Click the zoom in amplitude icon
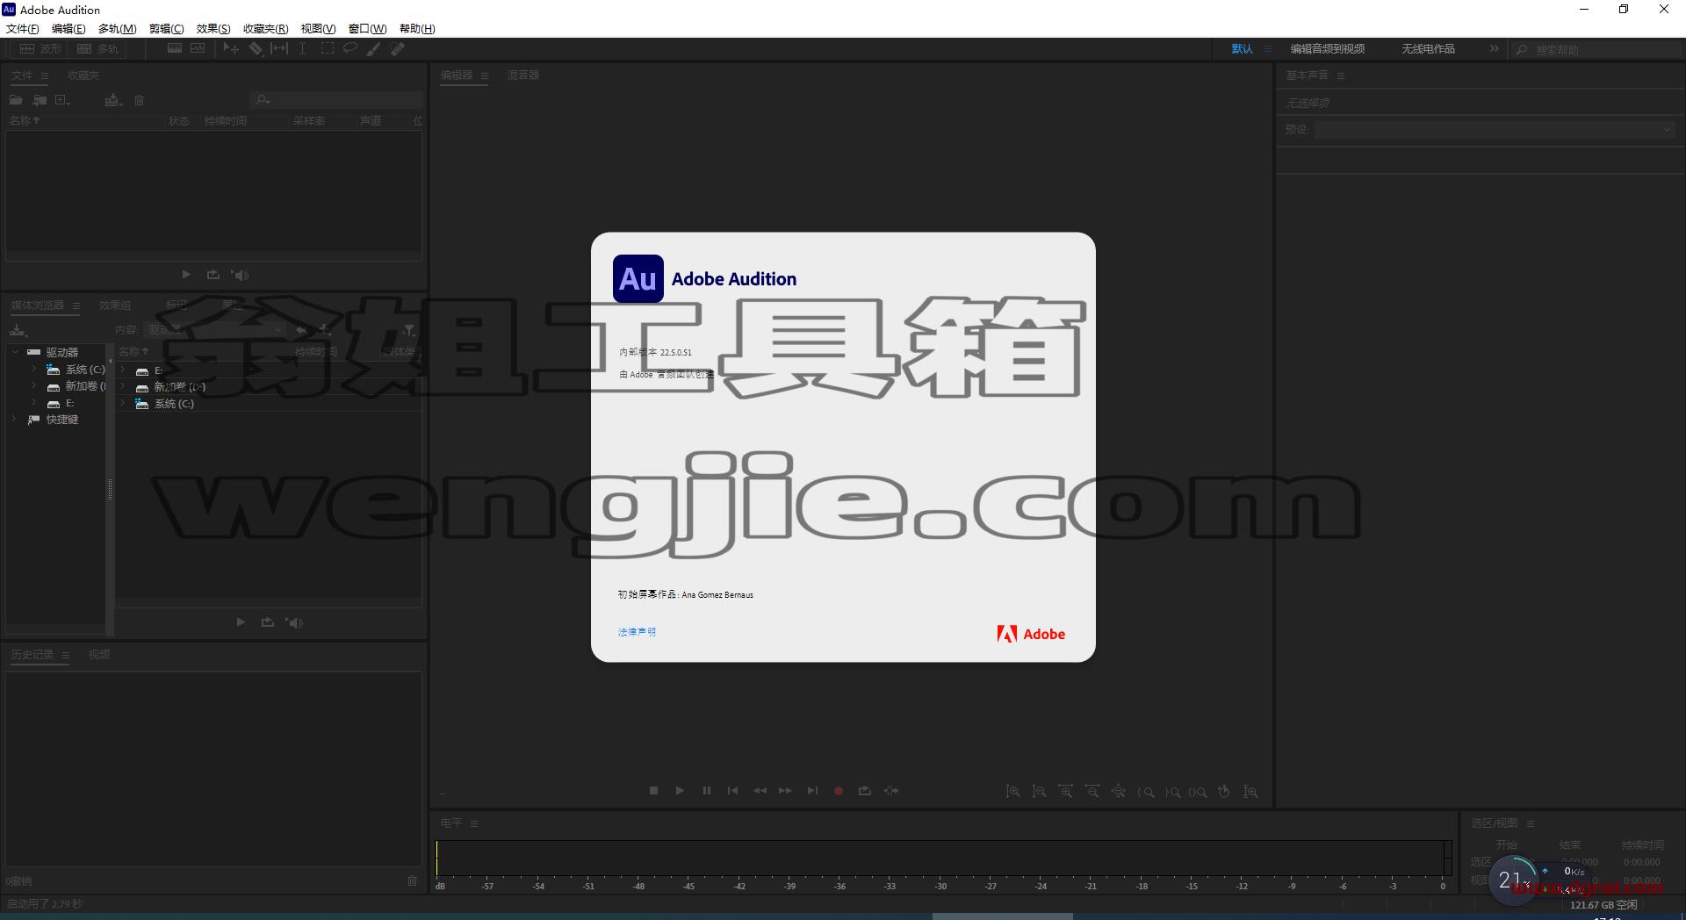The height and width of the screenshot is (920, 1686). pos(1012,792)
